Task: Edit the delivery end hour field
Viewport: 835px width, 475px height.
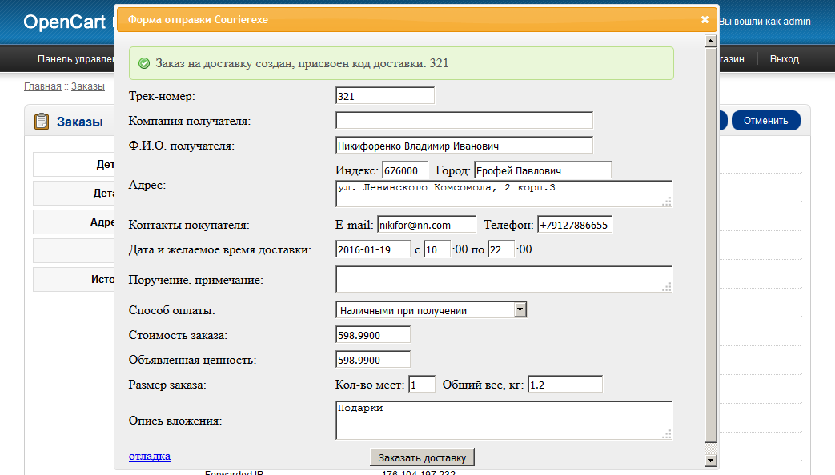Action: coord(501,249)
